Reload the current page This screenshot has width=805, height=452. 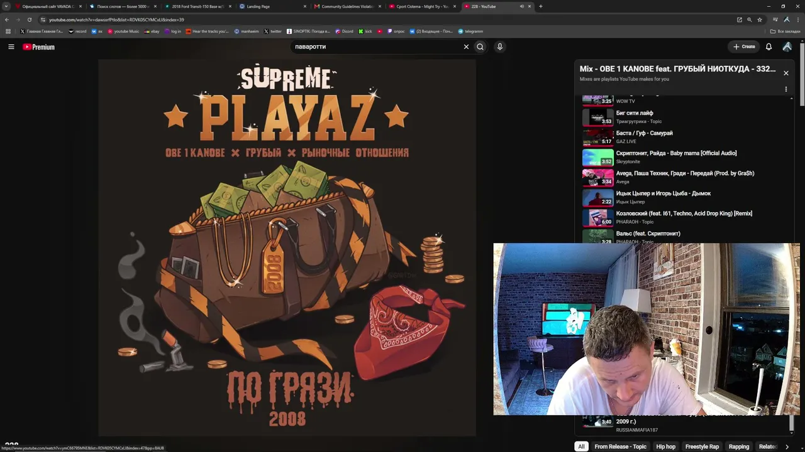coord(29,19)
